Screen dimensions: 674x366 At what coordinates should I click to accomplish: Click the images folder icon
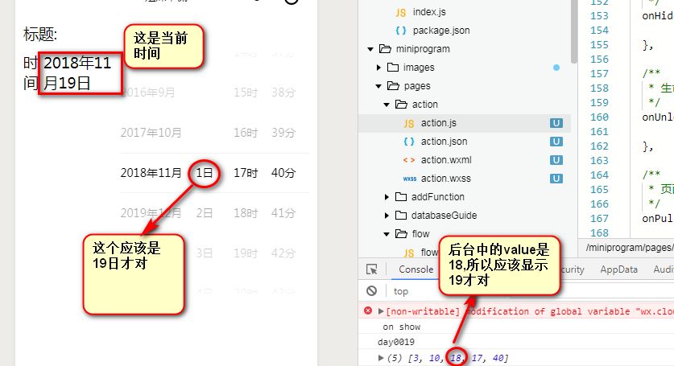coord(393,68)
